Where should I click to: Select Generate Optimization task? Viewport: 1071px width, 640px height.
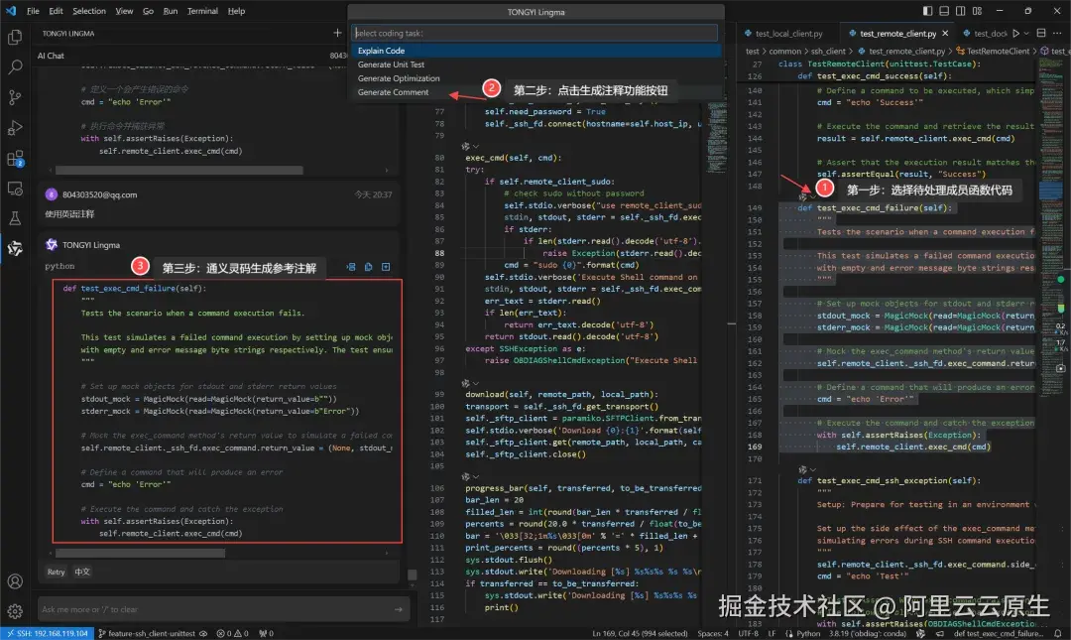[535, 78]
